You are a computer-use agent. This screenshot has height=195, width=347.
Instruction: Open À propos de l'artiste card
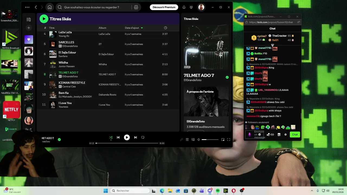click(206, 109)
